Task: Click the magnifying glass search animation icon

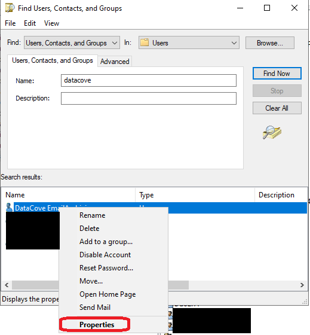Action: 272,132
